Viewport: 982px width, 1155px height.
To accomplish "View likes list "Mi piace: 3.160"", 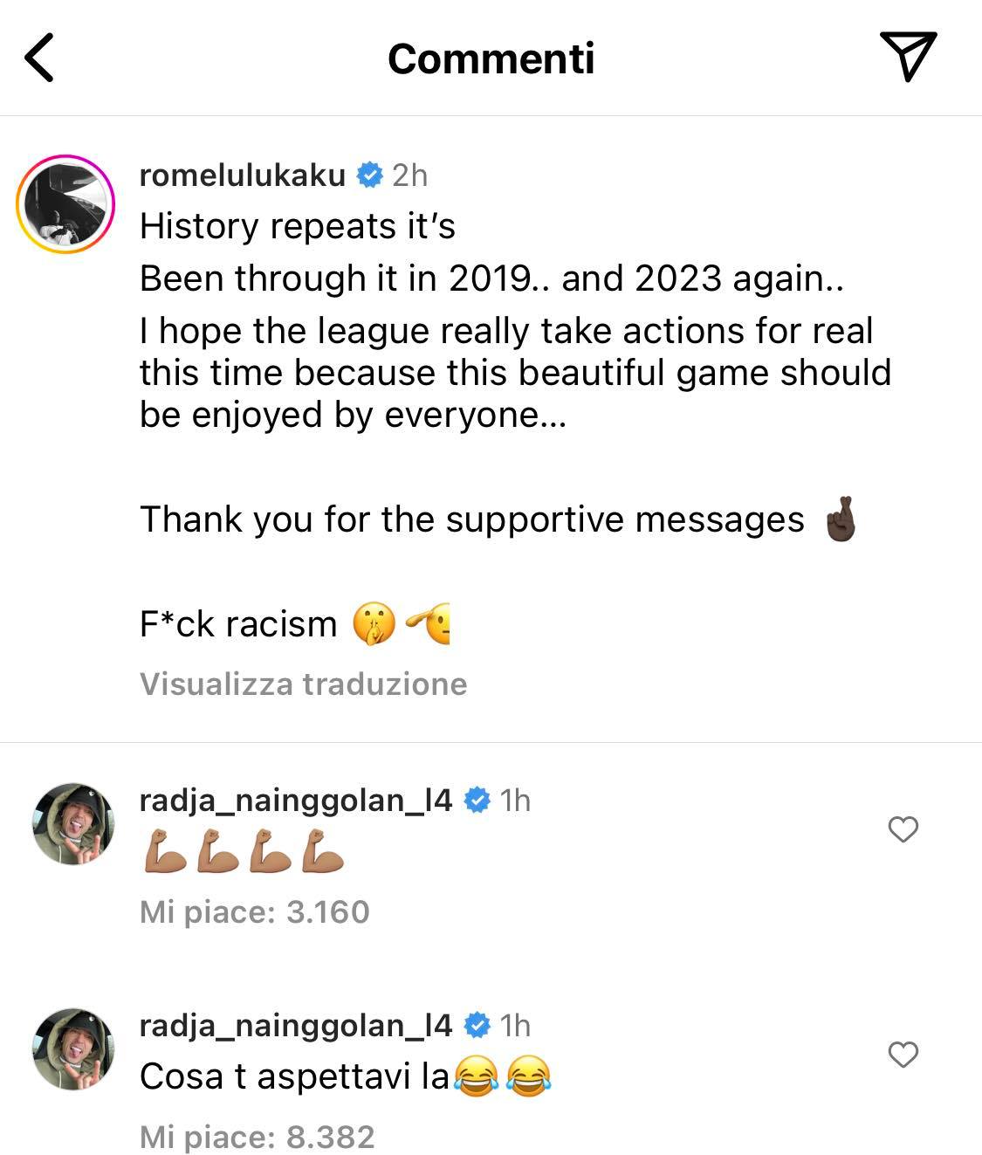I will [254, 912].
